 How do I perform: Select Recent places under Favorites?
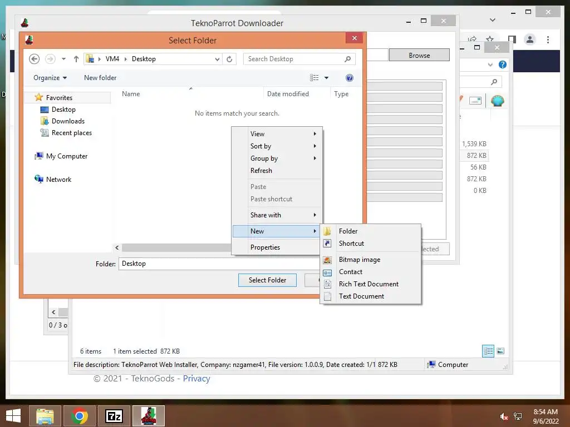[72, 133]
